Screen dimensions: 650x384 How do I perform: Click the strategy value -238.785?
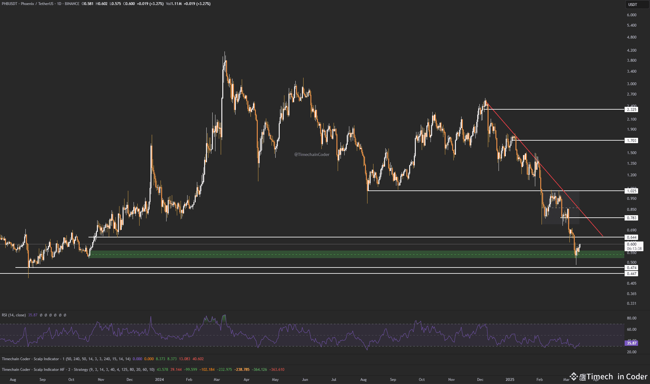(x=242, y=370)
